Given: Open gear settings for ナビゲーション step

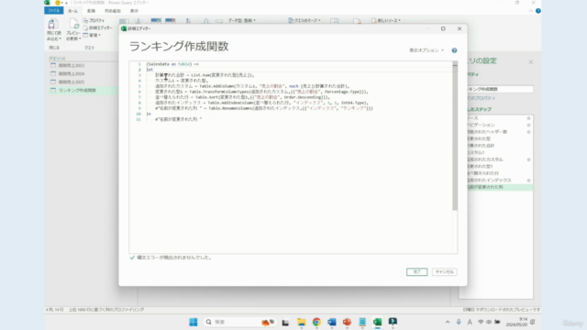Looking at the screenshot, I should coord(528,125).
